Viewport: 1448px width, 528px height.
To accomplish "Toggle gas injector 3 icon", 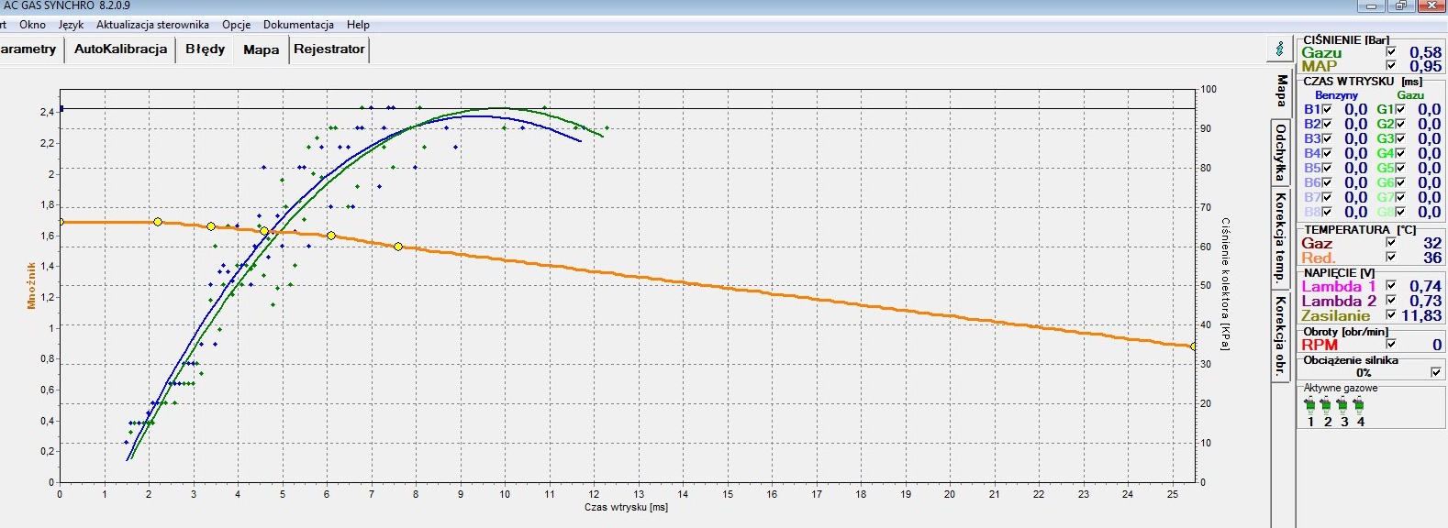I will pyautogui.click(x=1342, y=405).
